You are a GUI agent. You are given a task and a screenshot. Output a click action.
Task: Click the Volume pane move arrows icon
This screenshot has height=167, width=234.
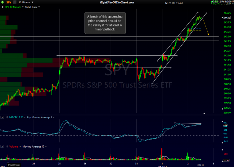point(7,146)
